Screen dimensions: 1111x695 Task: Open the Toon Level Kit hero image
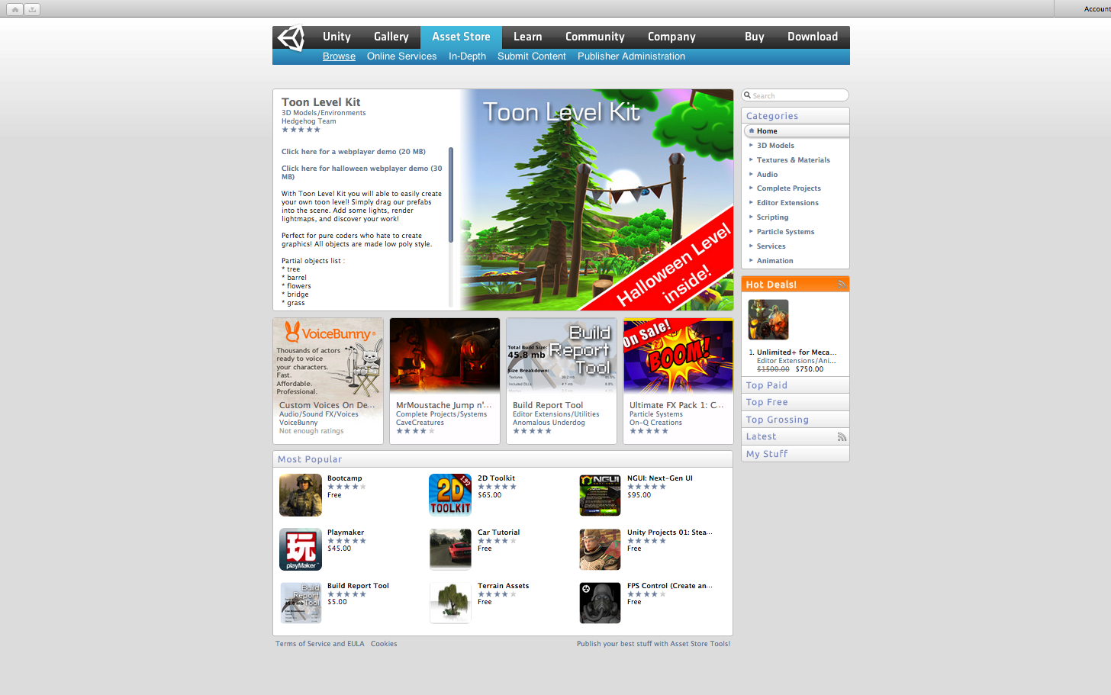597,200
